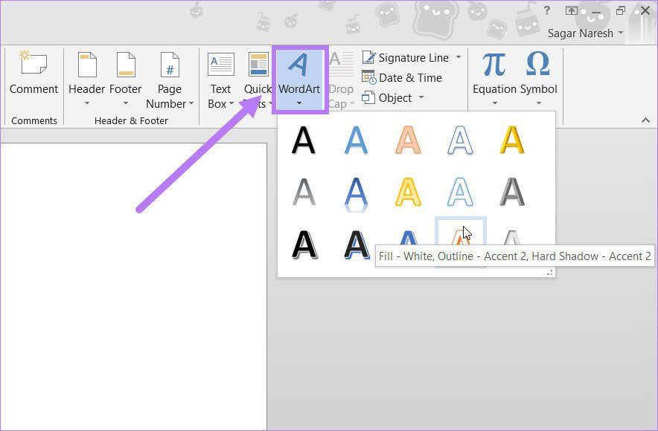
Task: Open the Footer gallery
Action: 126,78
